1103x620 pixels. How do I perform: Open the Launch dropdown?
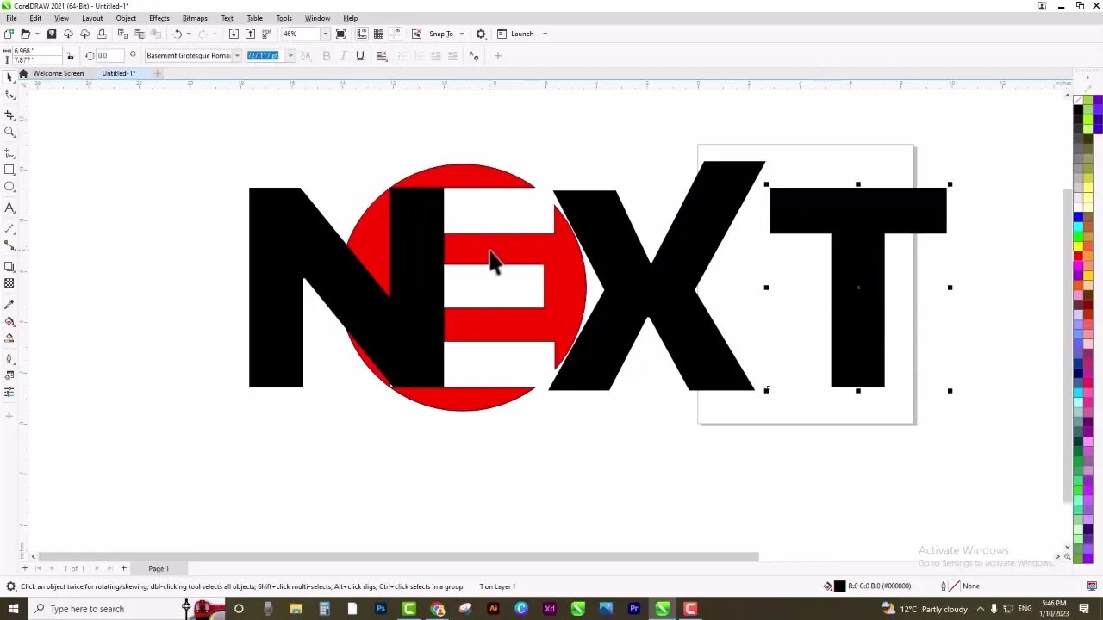click(x=545, y=34)
